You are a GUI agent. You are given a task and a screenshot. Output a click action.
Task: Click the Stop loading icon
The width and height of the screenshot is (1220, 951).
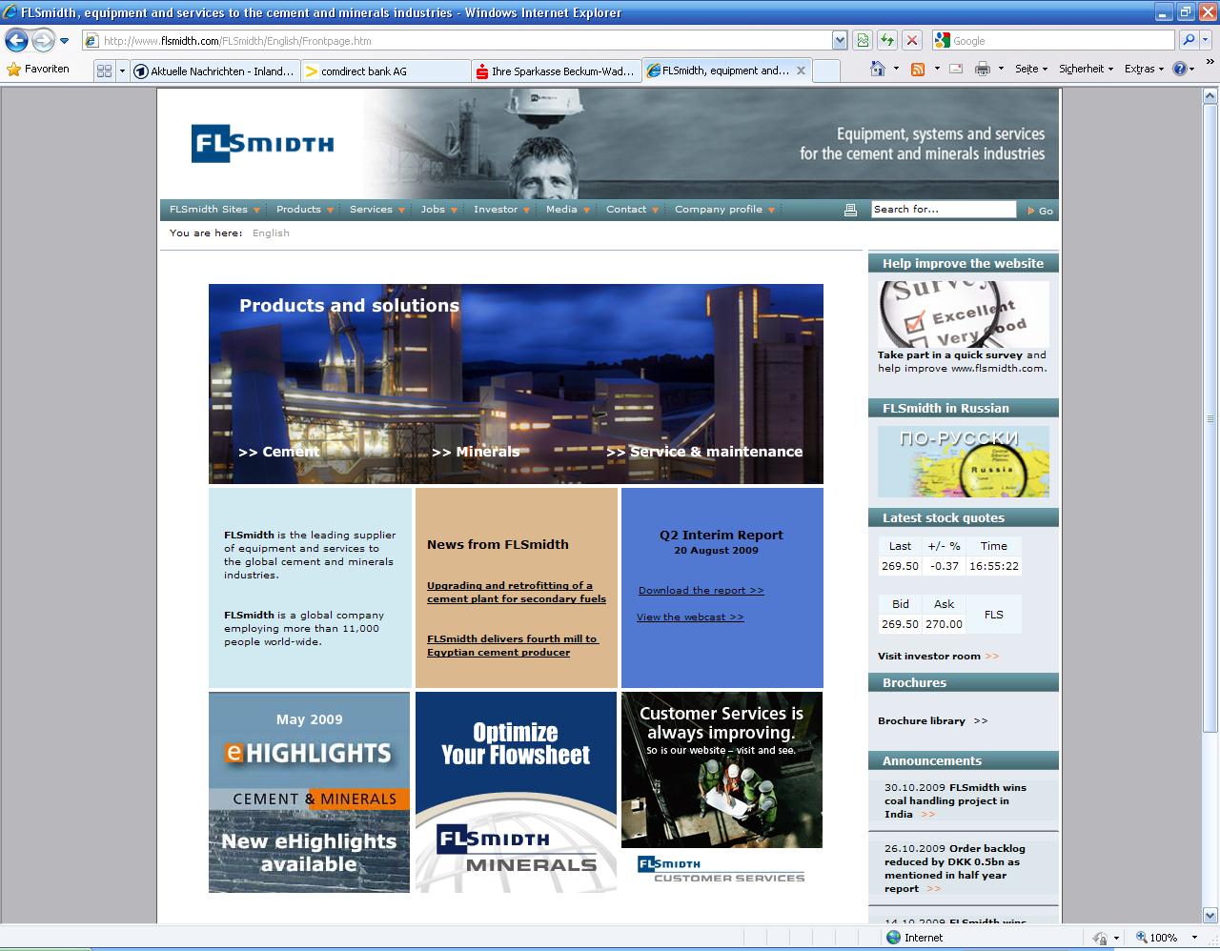(x=912, y=40)
